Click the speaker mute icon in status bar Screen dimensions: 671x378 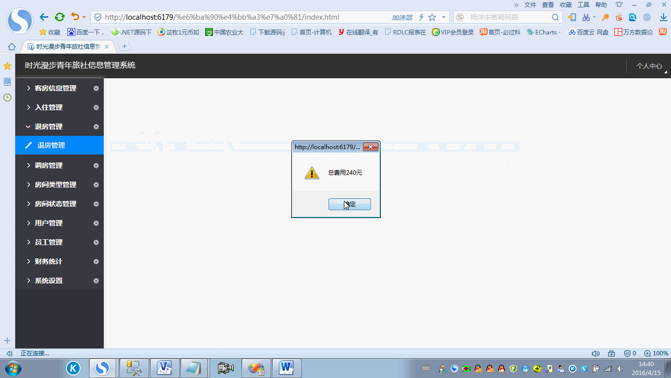pyautogui.click(x=596, y=353)
